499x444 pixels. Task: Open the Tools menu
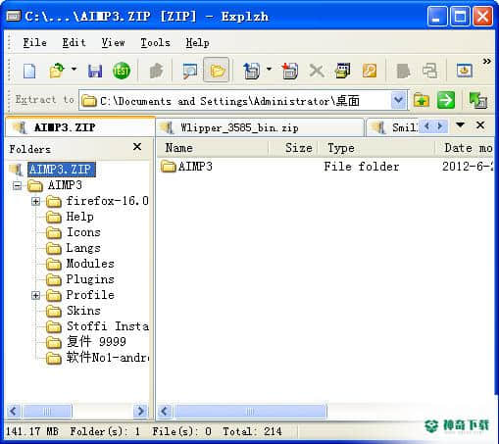[155, 42]
